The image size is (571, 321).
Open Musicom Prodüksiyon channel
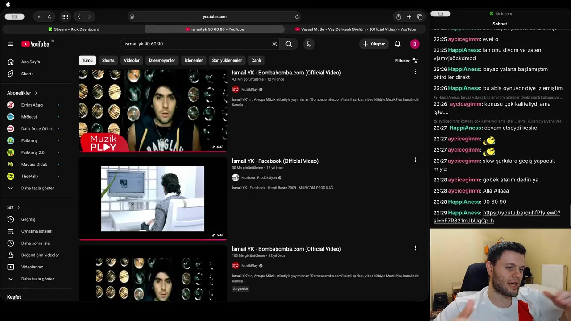coord(259,177)
